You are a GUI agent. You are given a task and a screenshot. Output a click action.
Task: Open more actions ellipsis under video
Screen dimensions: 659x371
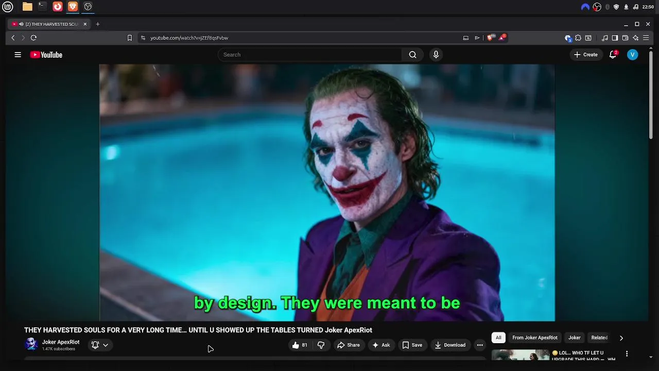480,345
